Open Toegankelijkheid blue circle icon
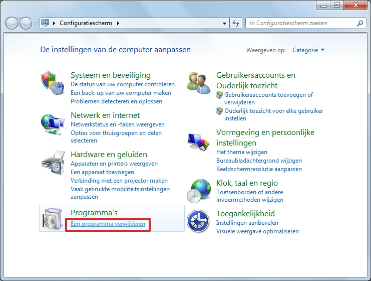The height and width of the screenshot is (281, 371). (198, 221)
